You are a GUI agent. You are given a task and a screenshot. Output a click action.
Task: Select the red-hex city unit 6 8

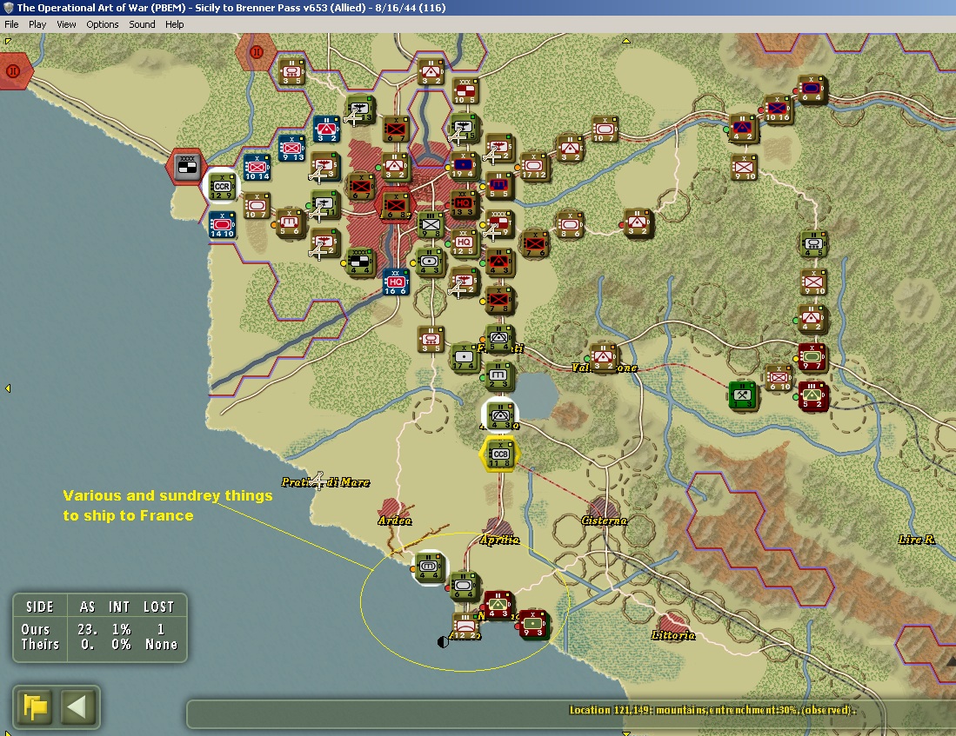point(395,206)
